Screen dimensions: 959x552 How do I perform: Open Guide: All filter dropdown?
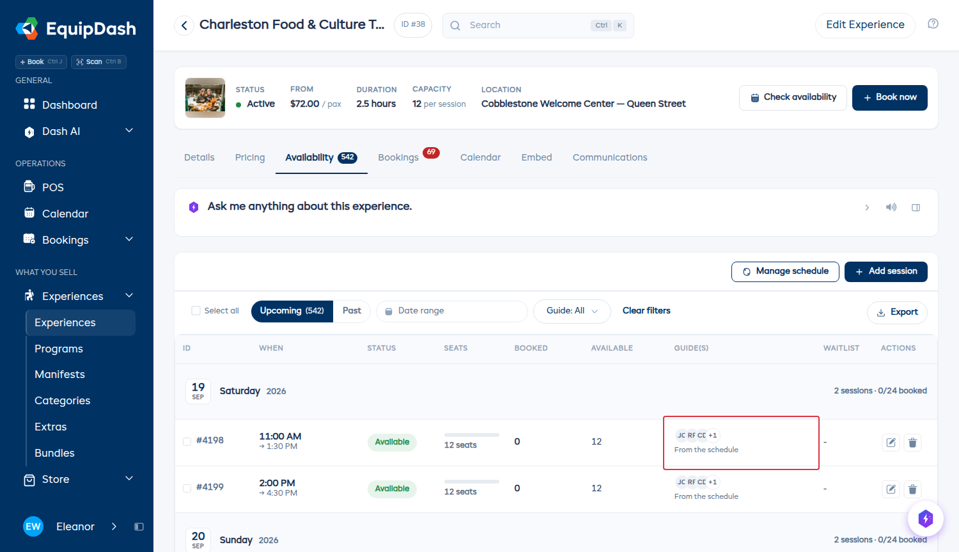[x=572, y=311]
